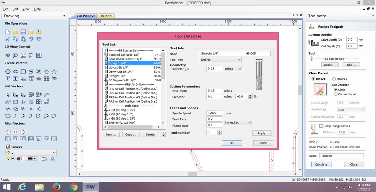Pin the Drawing panel
The height and width of the screenshot is (192, 376).
click(x=64, y=16)
